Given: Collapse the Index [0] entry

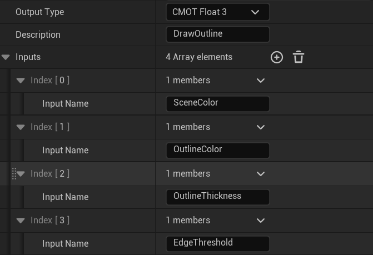Looking at the screenshot, I should pos(21,81).
